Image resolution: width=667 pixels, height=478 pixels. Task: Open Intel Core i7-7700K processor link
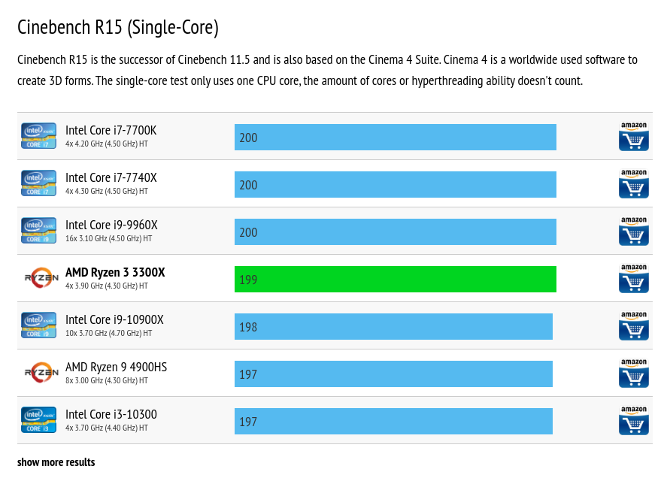pos(111,131)
